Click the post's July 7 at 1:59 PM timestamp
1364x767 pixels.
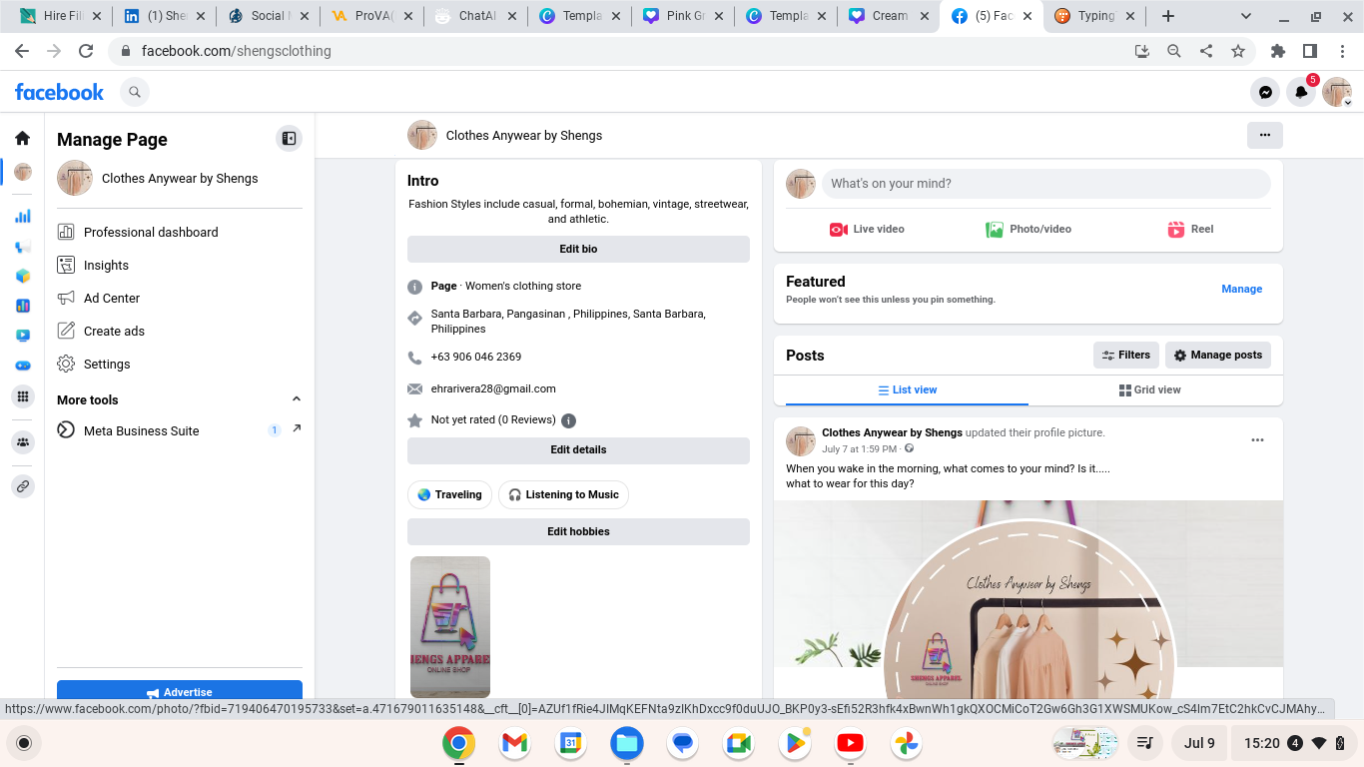tap(860, 449)
